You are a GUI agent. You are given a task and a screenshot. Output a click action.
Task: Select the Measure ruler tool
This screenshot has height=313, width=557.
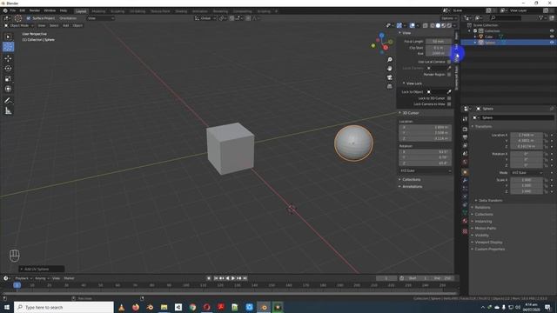[8, 111]
